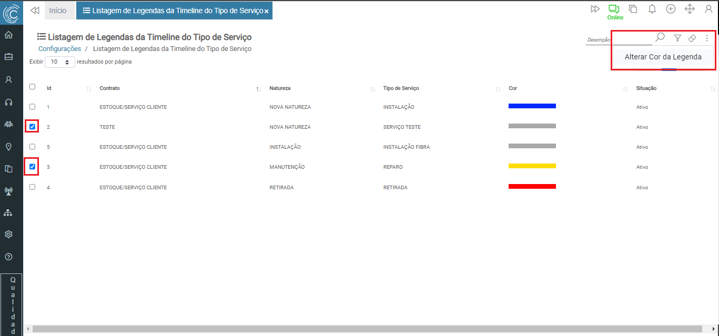
Task: Click the plus circle icon in top bar
Action: [671, 9]
